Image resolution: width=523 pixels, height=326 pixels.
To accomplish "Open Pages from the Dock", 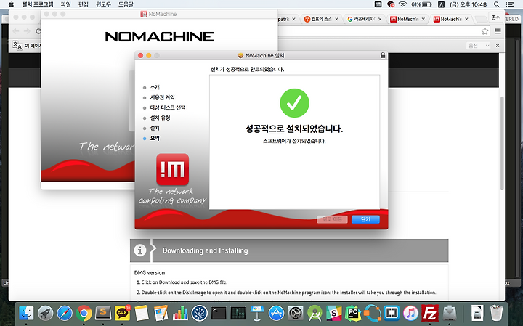I will pyautogui.click(x=161, y=314).
